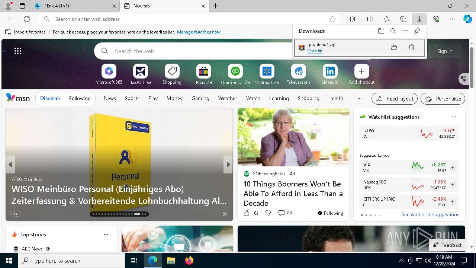Image resolution: width=476 pixels, height=268 pixels.
Task: Open the Collections icon
Action: (x=403, y=19)
